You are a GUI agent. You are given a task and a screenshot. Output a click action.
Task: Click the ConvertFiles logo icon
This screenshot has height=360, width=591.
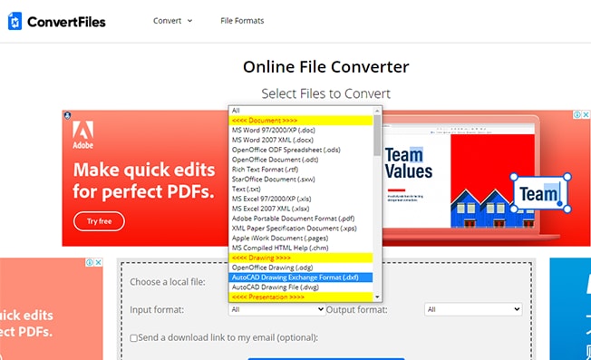tap(15, 21)
